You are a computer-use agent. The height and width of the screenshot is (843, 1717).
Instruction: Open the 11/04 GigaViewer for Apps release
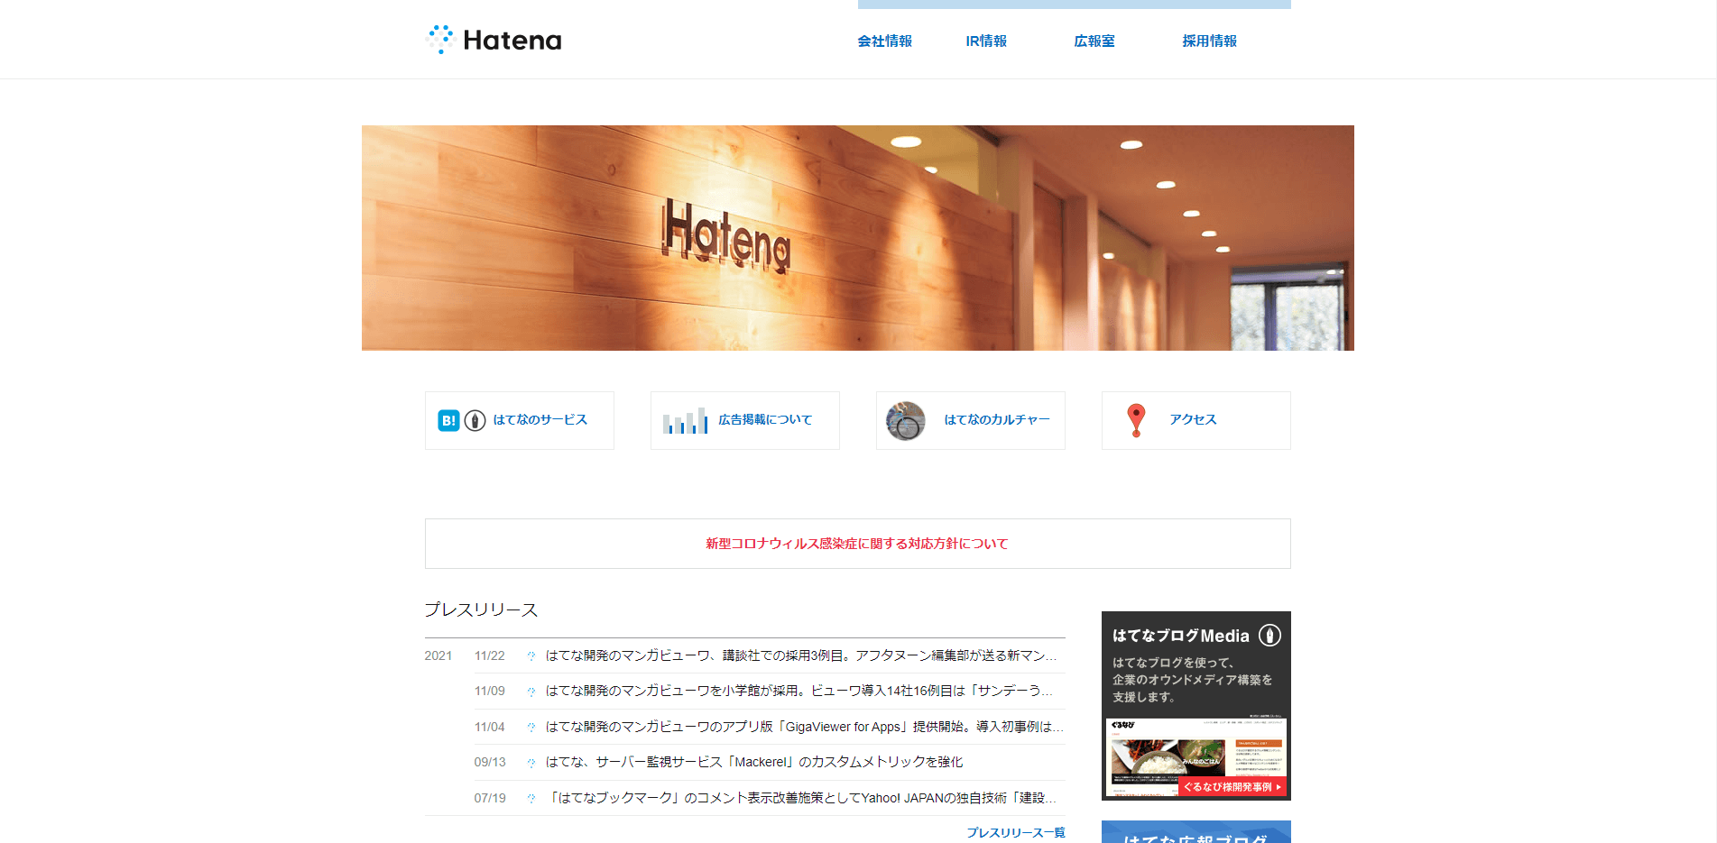pos(805,727)
